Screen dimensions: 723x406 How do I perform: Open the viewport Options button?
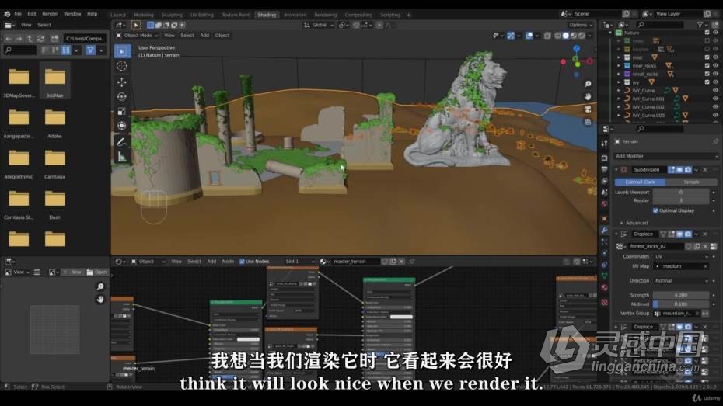coord(581,26)
